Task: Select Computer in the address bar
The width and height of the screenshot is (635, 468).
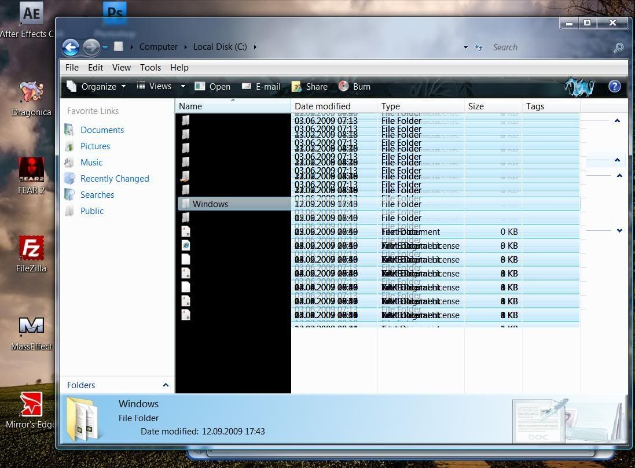Action: (x=159, y=47)
